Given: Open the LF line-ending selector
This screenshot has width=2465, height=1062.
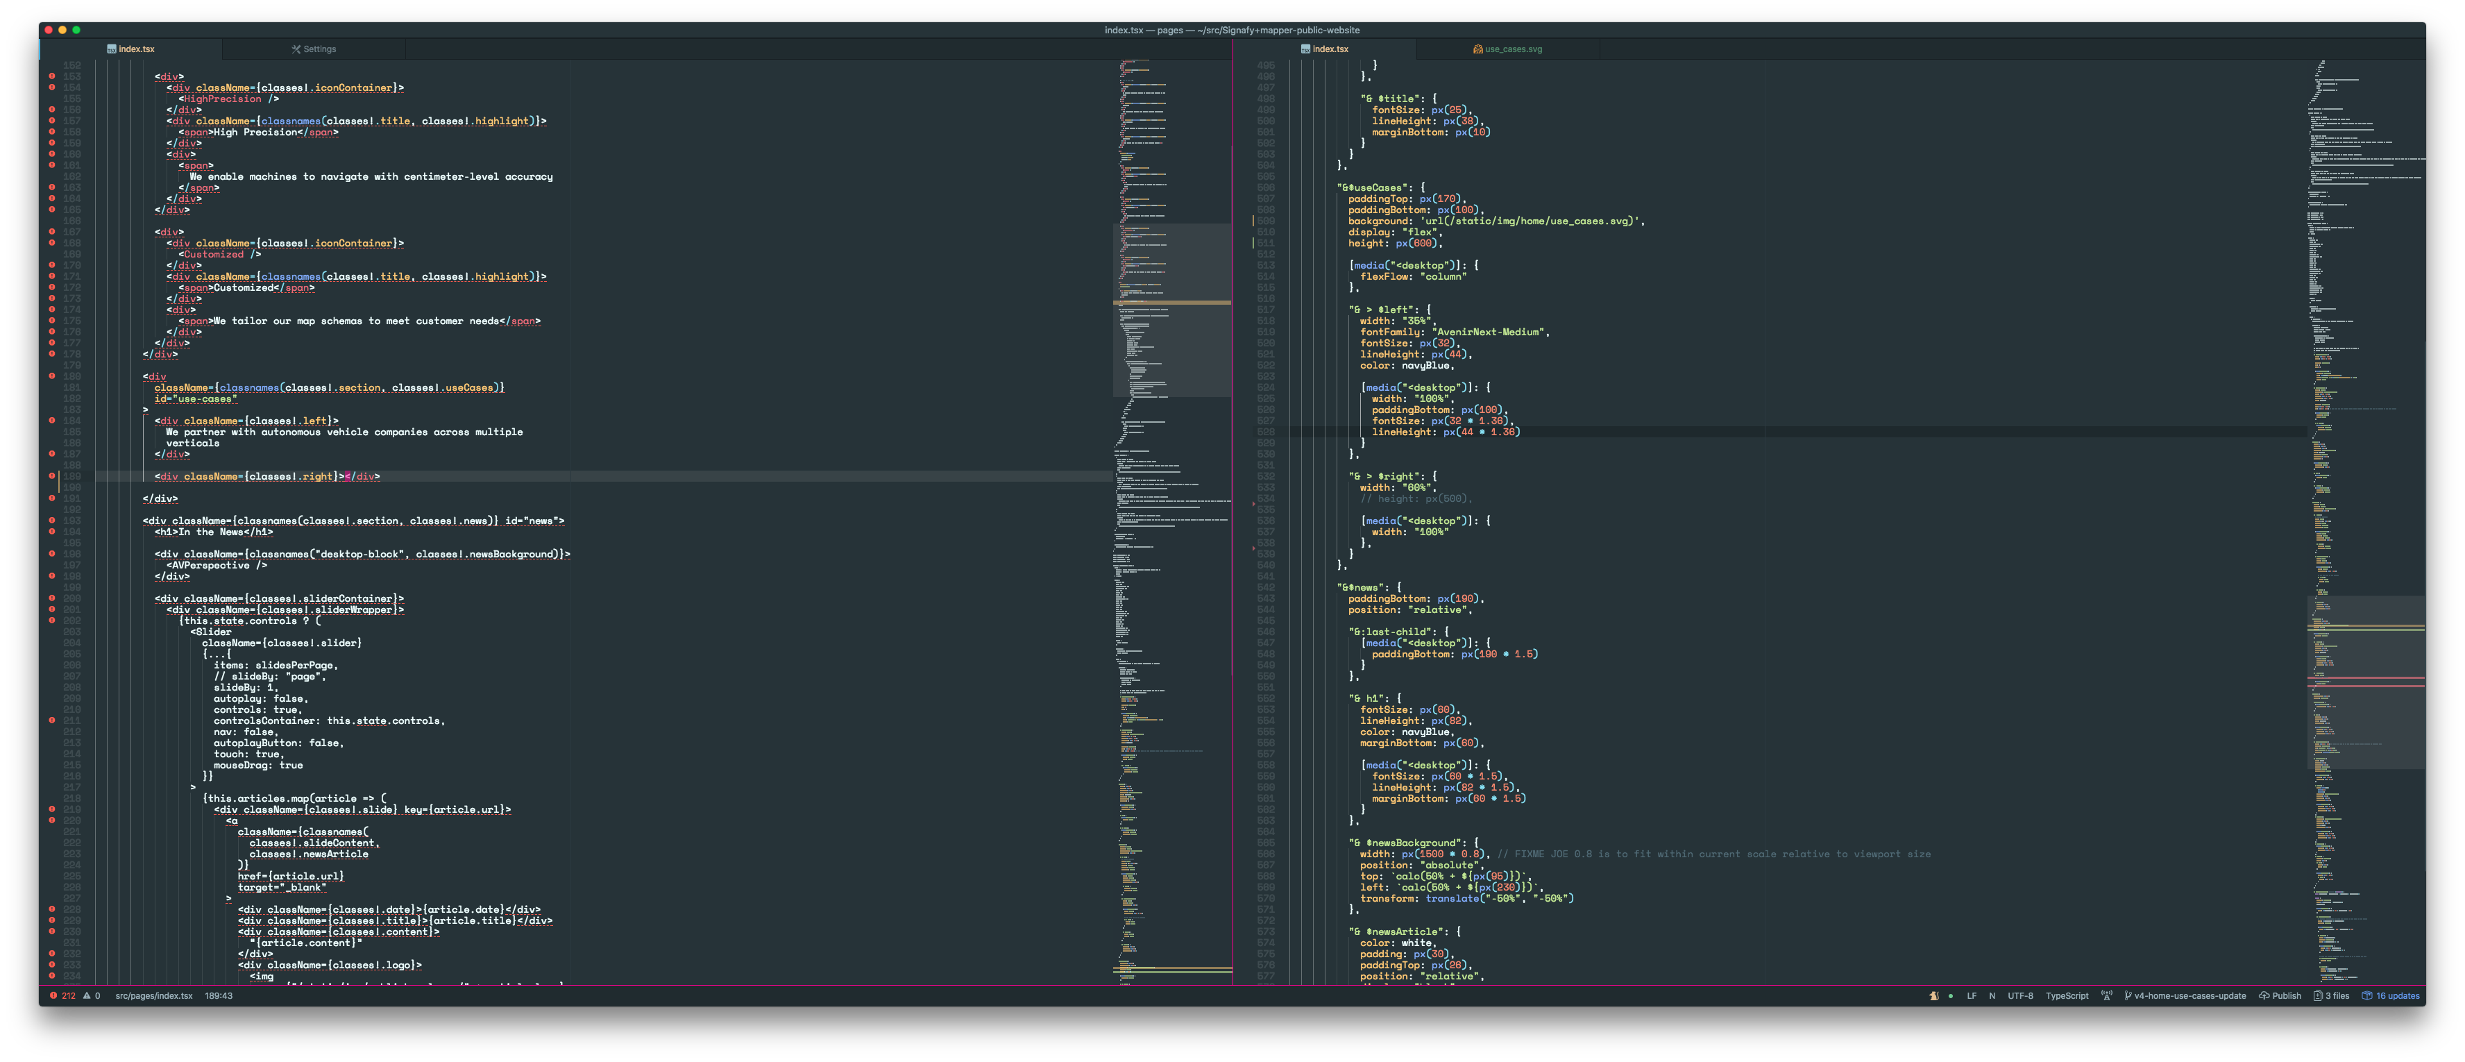Looking at the screenshot, I should pyautogui.click(x=1972, y=996).
